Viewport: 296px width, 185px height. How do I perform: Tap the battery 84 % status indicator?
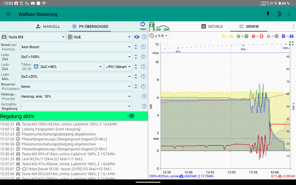click(284, 3)
